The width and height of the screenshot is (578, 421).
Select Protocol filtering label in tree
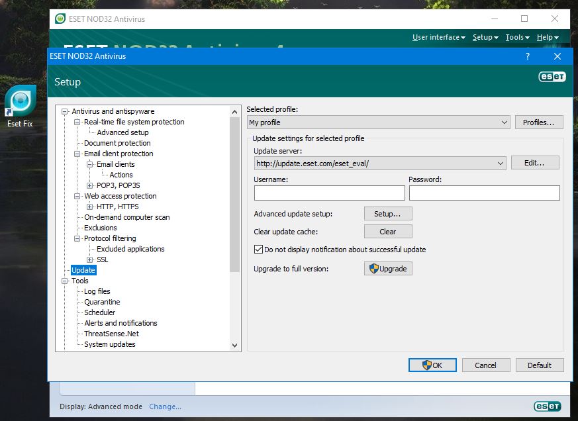[x=110, y=238]
